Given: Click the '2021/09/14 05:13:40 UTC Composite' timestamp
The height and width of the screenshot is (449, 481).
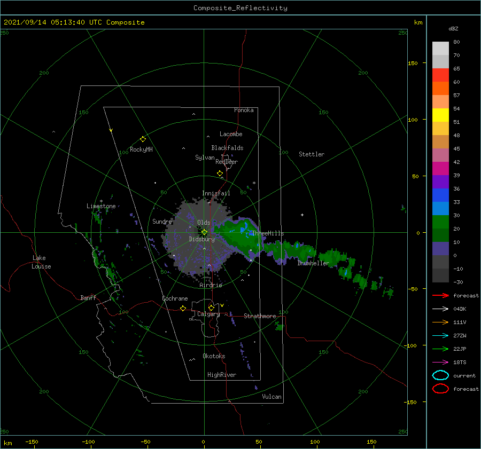Looking at the screenshot, I should point(74,22).
